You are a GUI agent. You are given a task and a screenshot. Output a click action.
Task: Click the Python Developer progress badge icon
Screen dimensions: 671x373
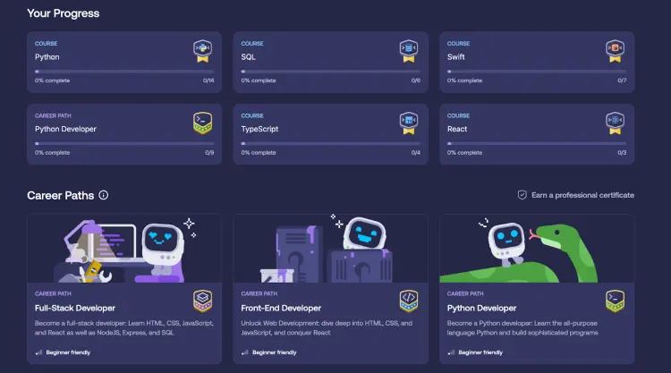click(x=202, y=123)
